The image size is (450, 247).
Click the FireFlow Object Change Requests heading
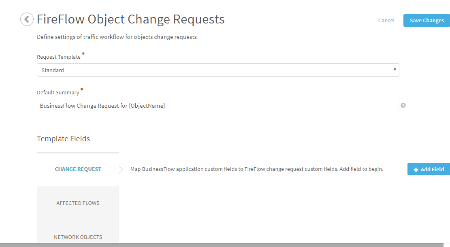point(130,19)
